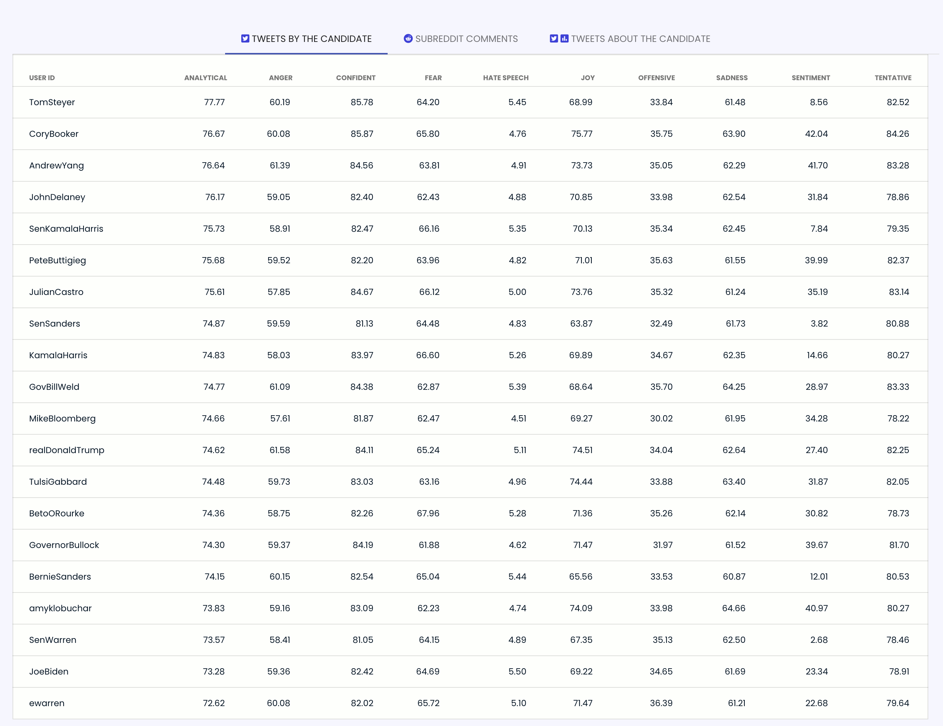This screenshot has width=943, height=726.
Task: Sort by Sentiment column header
Action: [x=810, y=78]
